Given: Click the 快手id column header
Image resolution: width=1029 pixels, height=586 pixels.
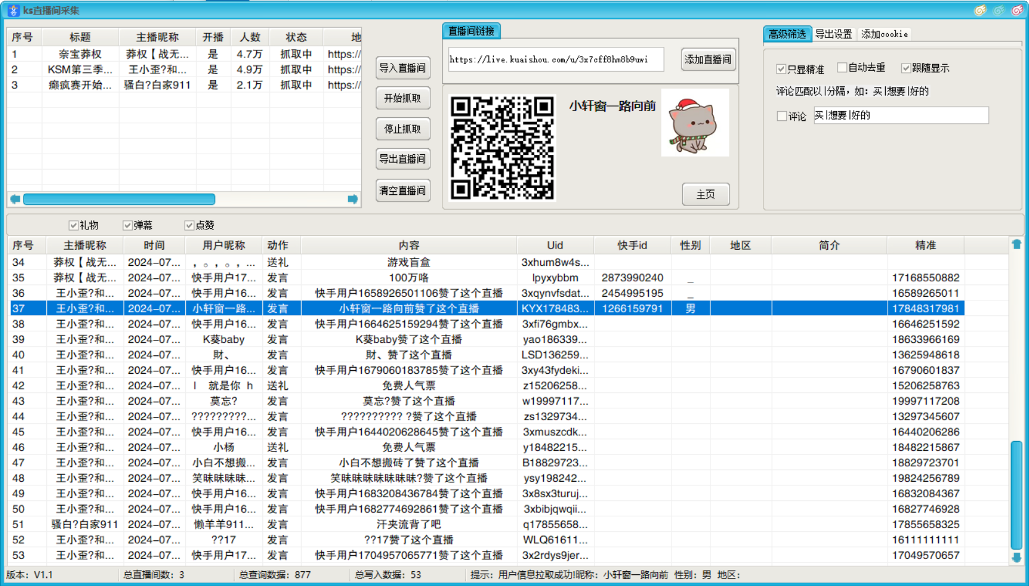Looking at the screenshot, I should (632, 246).
